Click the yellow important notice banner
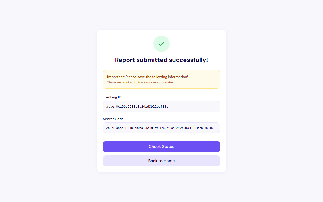 (161, 79)
